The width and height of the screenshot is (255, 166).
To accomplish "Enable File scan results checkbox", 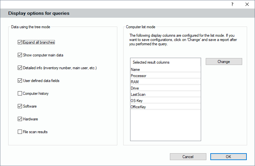I will (x=20, y=132).
